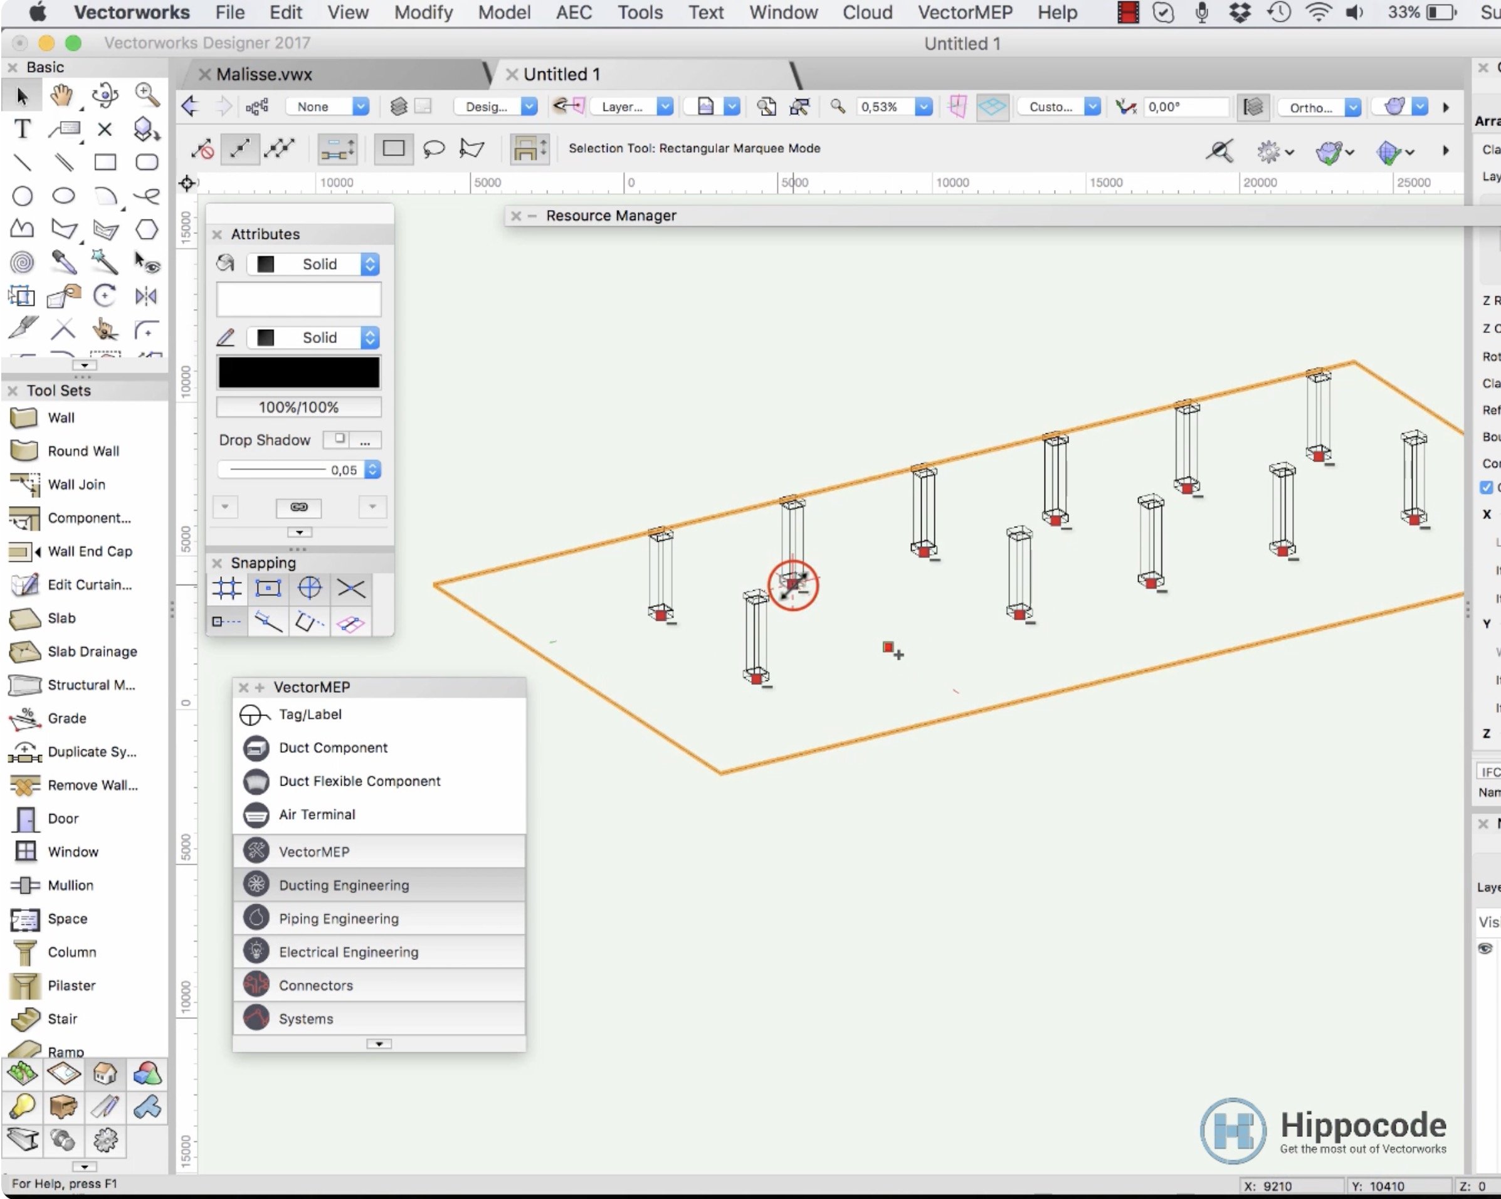Screen dimensions: 1501x1199
Task: Toggle Snap to Intersection
Action: (351, 588)
